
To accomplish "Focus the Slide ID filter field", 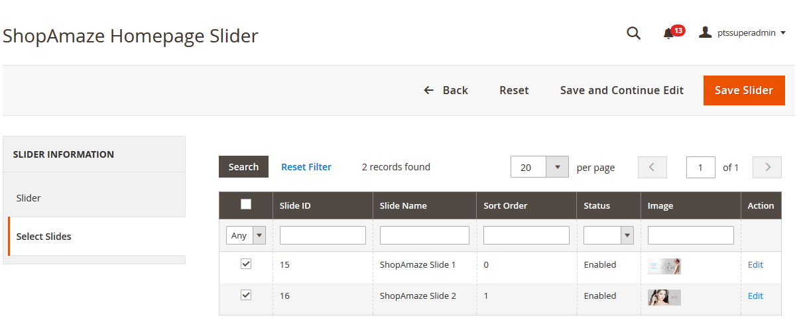I will pos(323,235).
